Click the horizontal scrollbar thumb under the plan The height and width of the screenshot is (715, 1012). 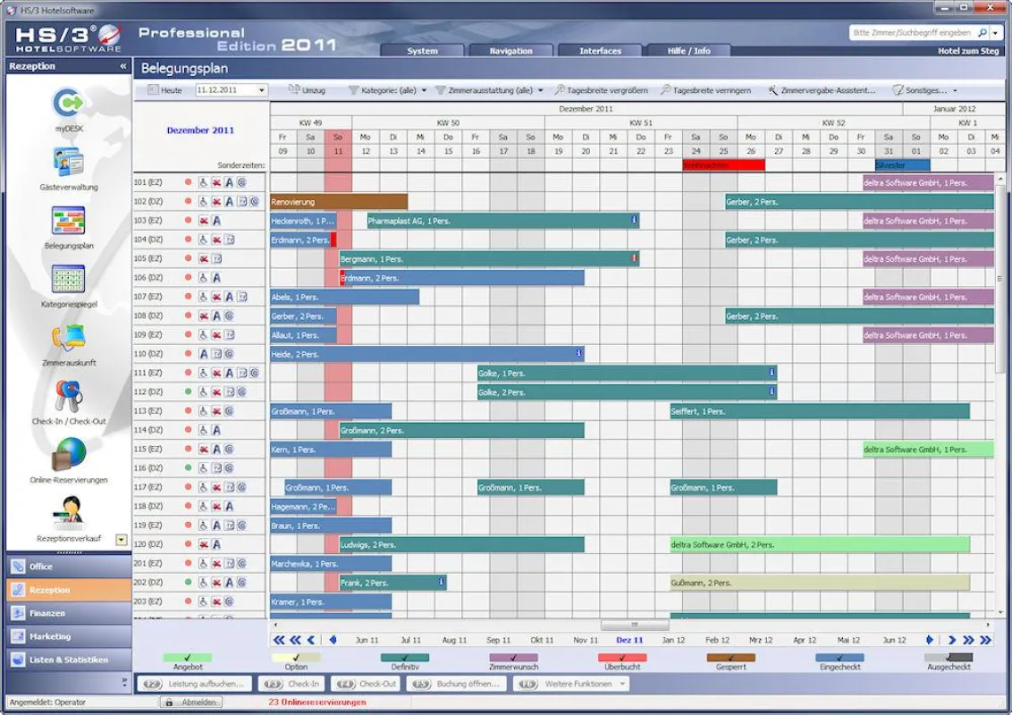tap(635, 625)
